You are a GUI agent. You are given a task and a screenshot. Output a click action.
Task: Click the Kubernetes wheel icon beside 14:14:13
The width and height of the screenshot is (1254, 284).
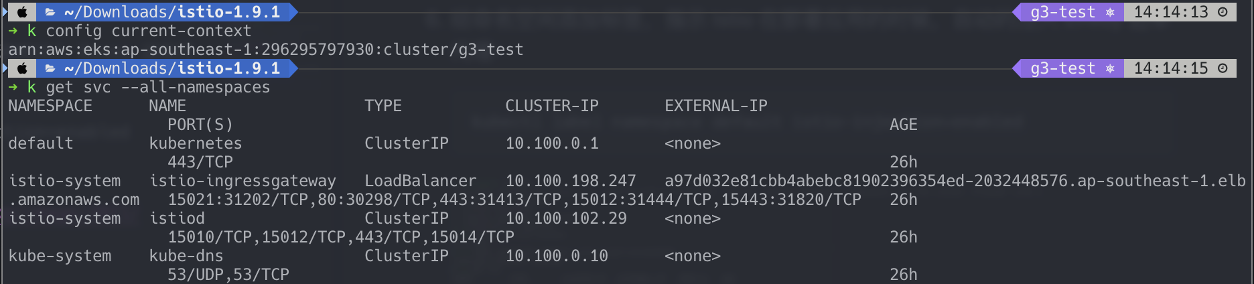pos(1110,12)
